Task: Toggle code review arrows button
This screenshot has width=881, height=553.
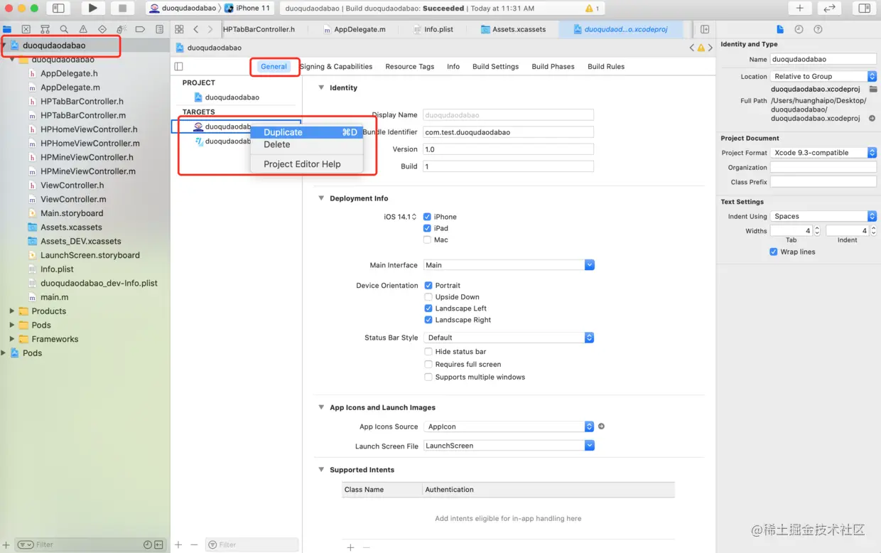Action: (828, 9)
